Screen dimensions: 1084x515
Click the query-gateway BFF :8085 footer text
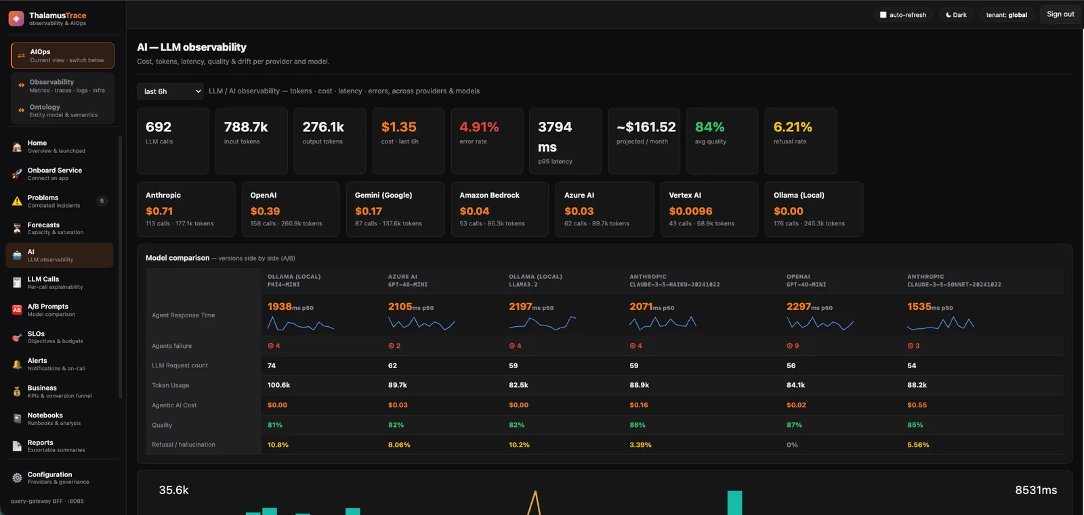pyautogui.click(x=47, y=501)
